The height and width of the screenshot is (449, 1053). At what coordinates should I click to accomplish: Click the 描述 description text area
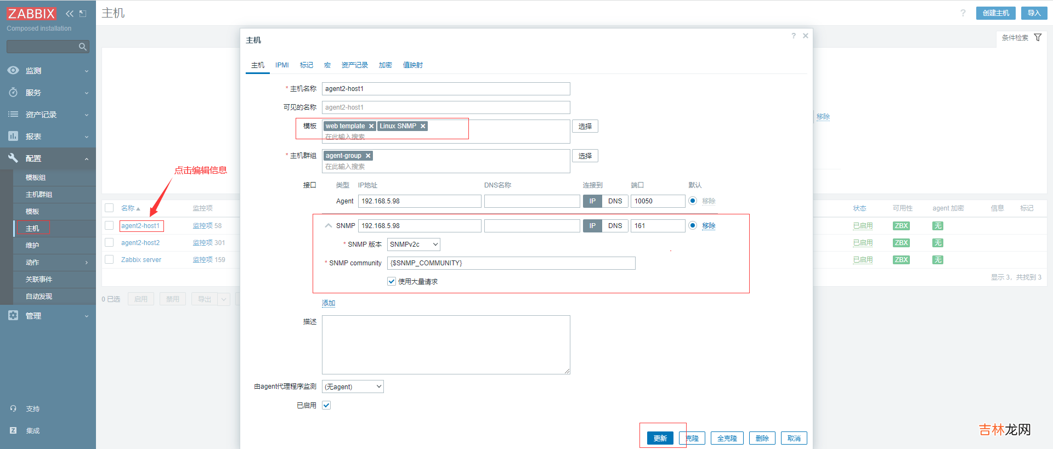tap(446, 345)
